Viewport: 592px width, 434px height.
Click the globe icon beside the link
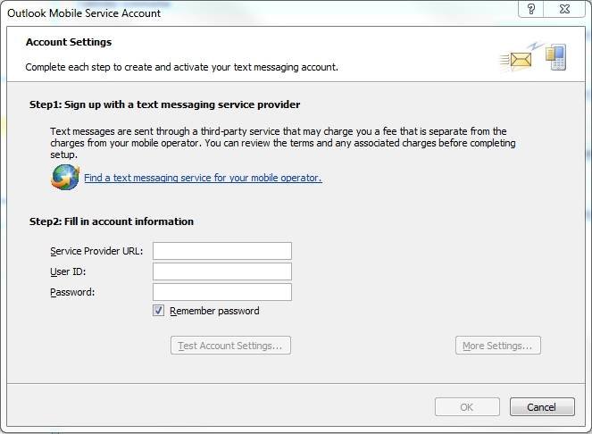pyautogui.click(x=65, y=177)
